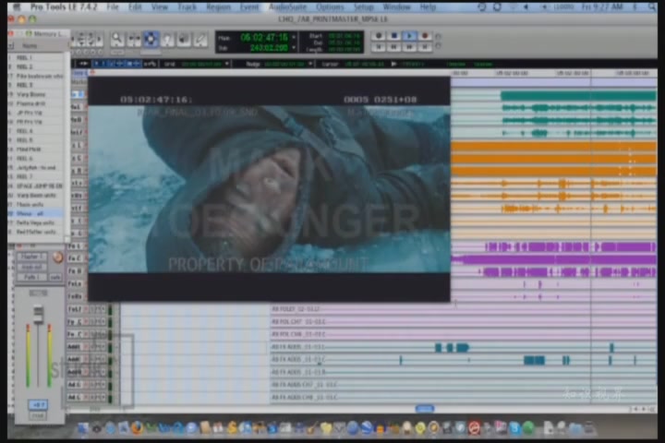Click the transport Stop button

394,36
